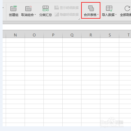Screen dimensions: 131x131
Task: Select column R header
Action: pyautogui.click(x=91, y=35)
